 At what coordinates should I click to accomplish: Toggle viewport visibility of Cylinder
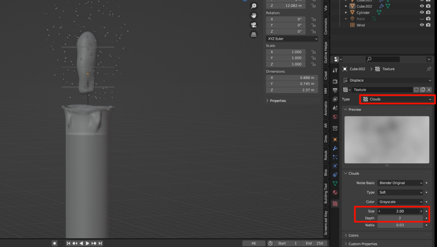[x=422, y=12]
